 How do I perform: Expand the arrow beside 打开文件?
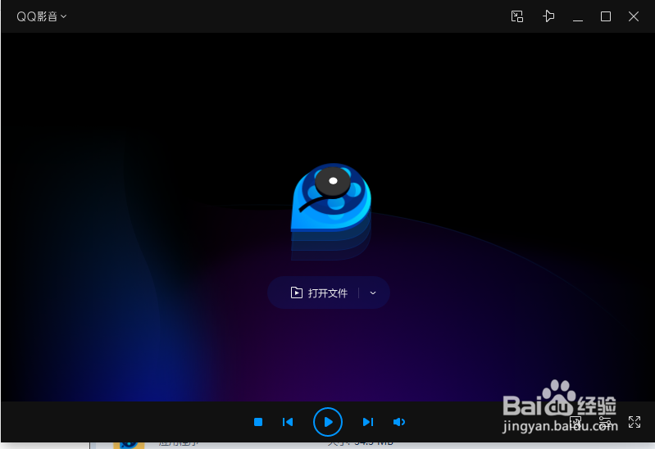[373, 293]
